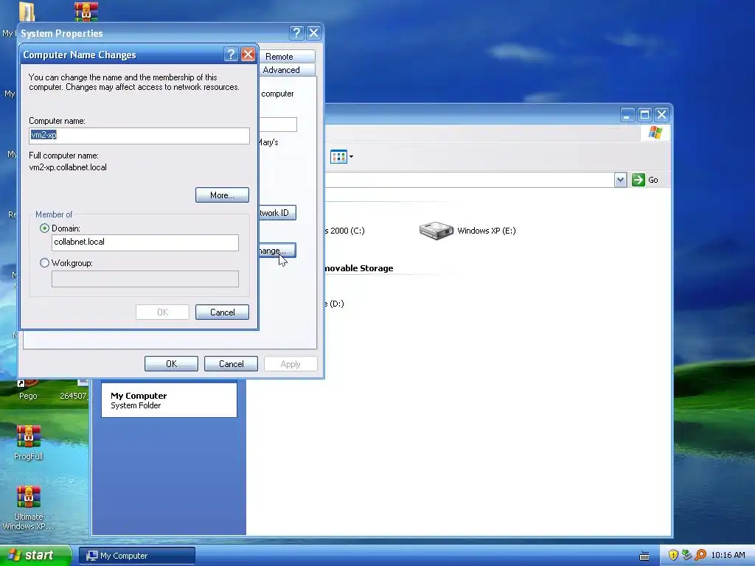Close the Computer Name Changes dialog
This screenshot has height=566, width=755.
(x=248, y=55)
